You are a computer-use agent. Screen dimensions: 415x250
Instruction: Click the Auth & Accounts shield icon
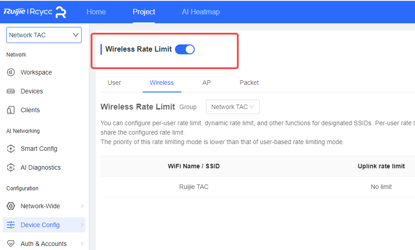pyautogui.click(x=11, y=244)
